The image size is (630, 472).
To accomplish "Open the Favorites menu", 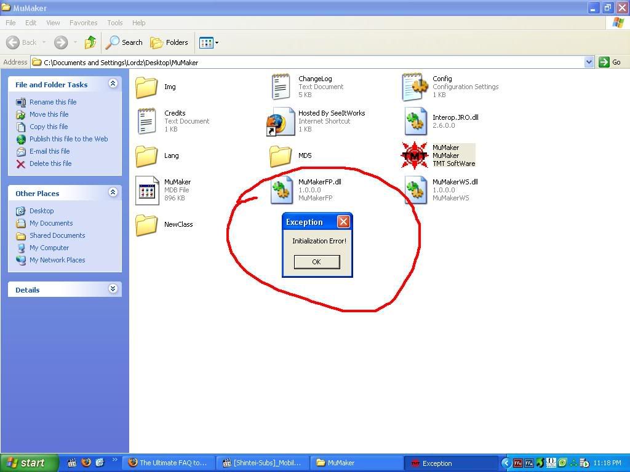I will tap(83, 23).
